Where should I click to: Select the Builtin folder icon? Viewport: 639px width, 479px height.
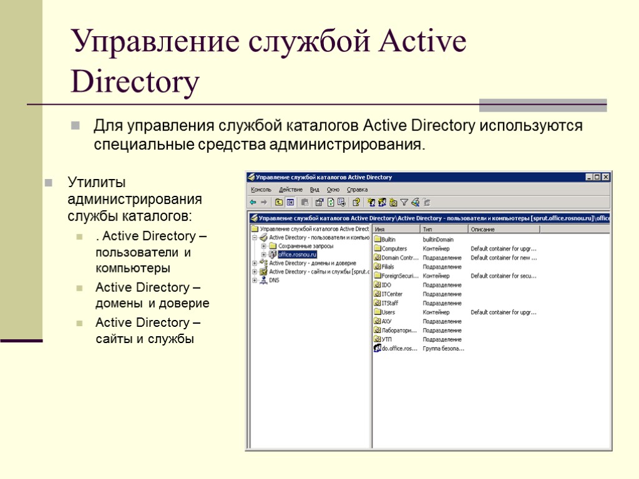[x=378, y=239]
